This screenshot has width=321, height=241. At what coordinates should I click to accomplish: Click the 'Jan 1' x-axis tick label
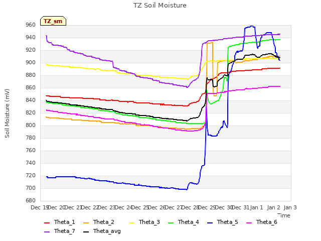coord(256,207)
